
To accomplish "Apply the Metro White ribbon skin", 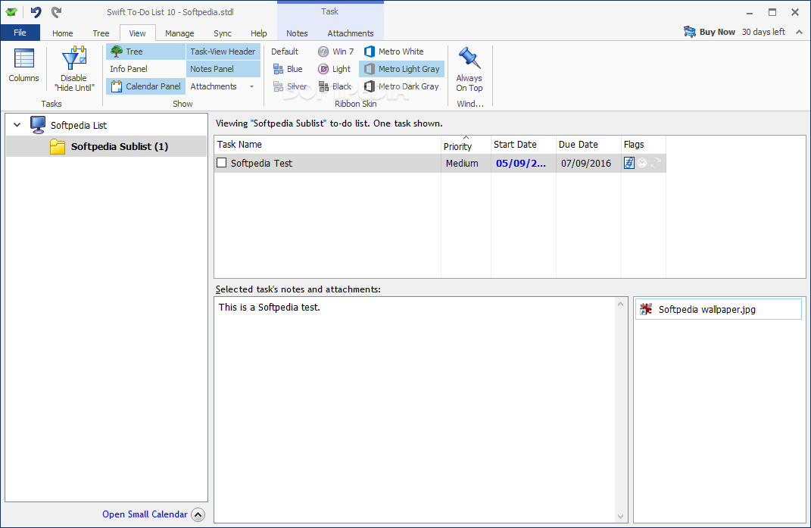I will (394, 52).
